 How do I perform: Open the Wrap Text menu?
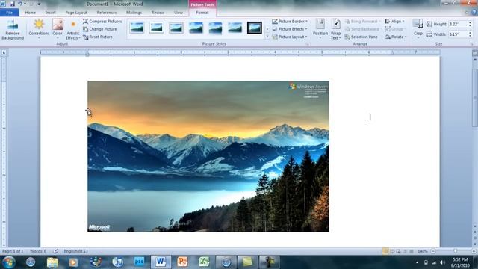coord(335,30)
